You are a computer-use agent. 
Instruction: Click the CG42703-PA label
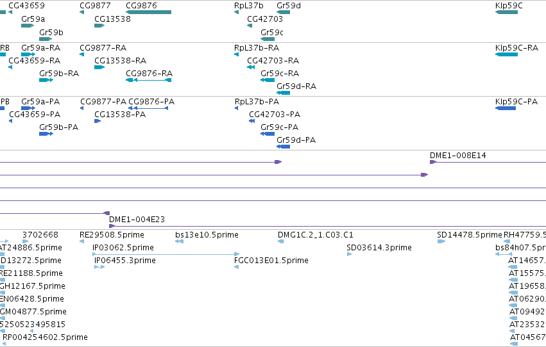pyautogui.click(x=275, y=115)
